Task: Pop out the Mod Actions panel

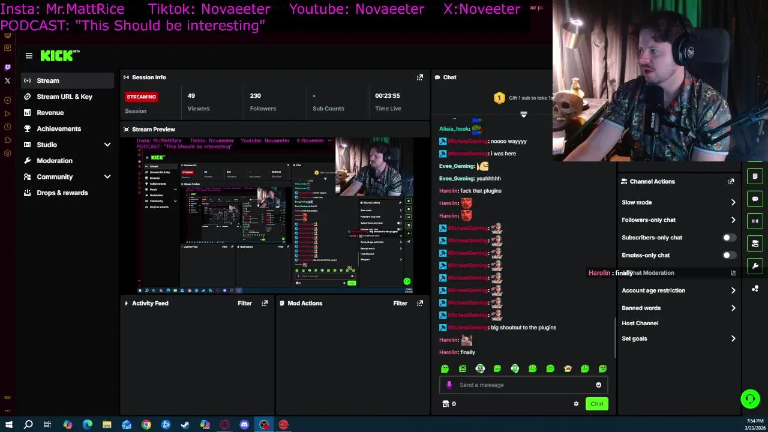Action: [x=420, y=303]
